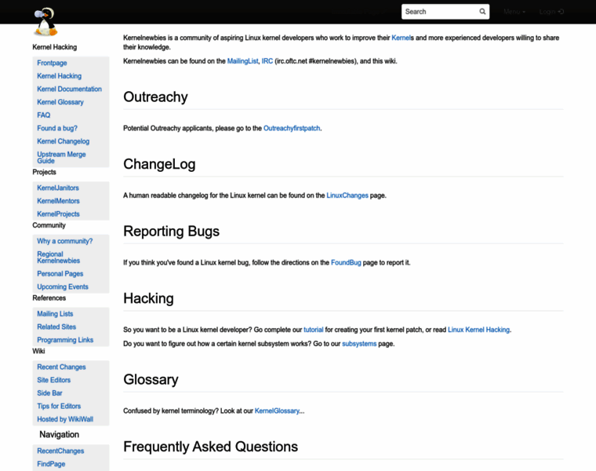The height and width of the screenshot is (471, 596).
Task: Visit the KernelJanitors project page
Action: 58,188
